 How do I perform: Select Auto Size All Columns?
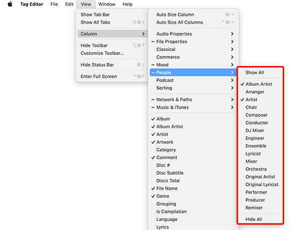193,22
